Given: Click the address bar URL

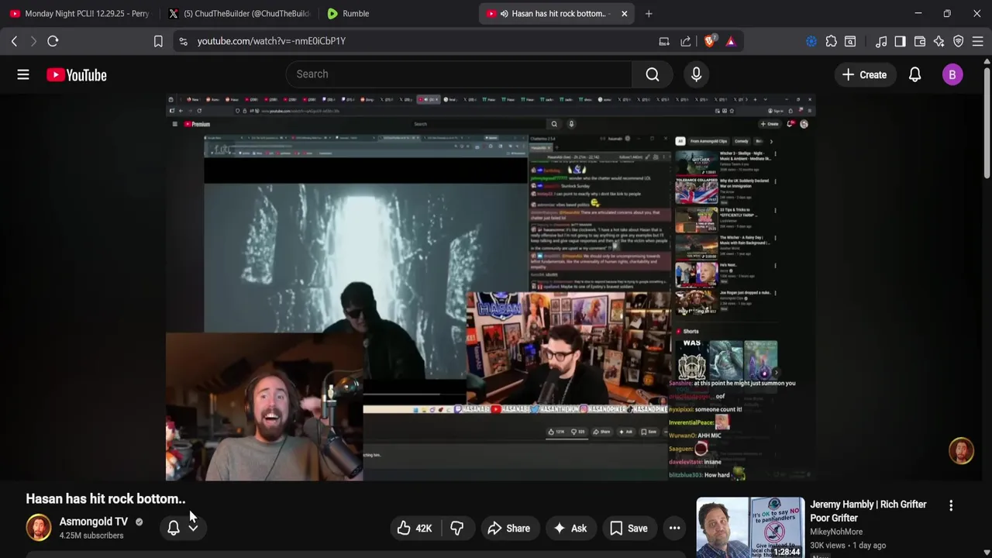Looking at the screenshot, I should (271, 41).
